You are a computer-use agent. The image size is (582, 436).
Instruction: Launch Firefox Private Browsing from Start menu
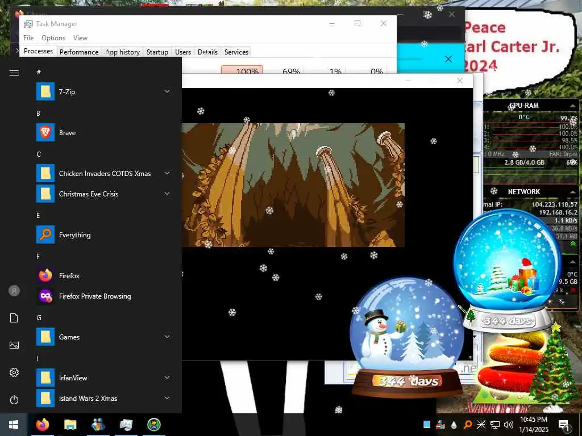(x=103, y=296)
